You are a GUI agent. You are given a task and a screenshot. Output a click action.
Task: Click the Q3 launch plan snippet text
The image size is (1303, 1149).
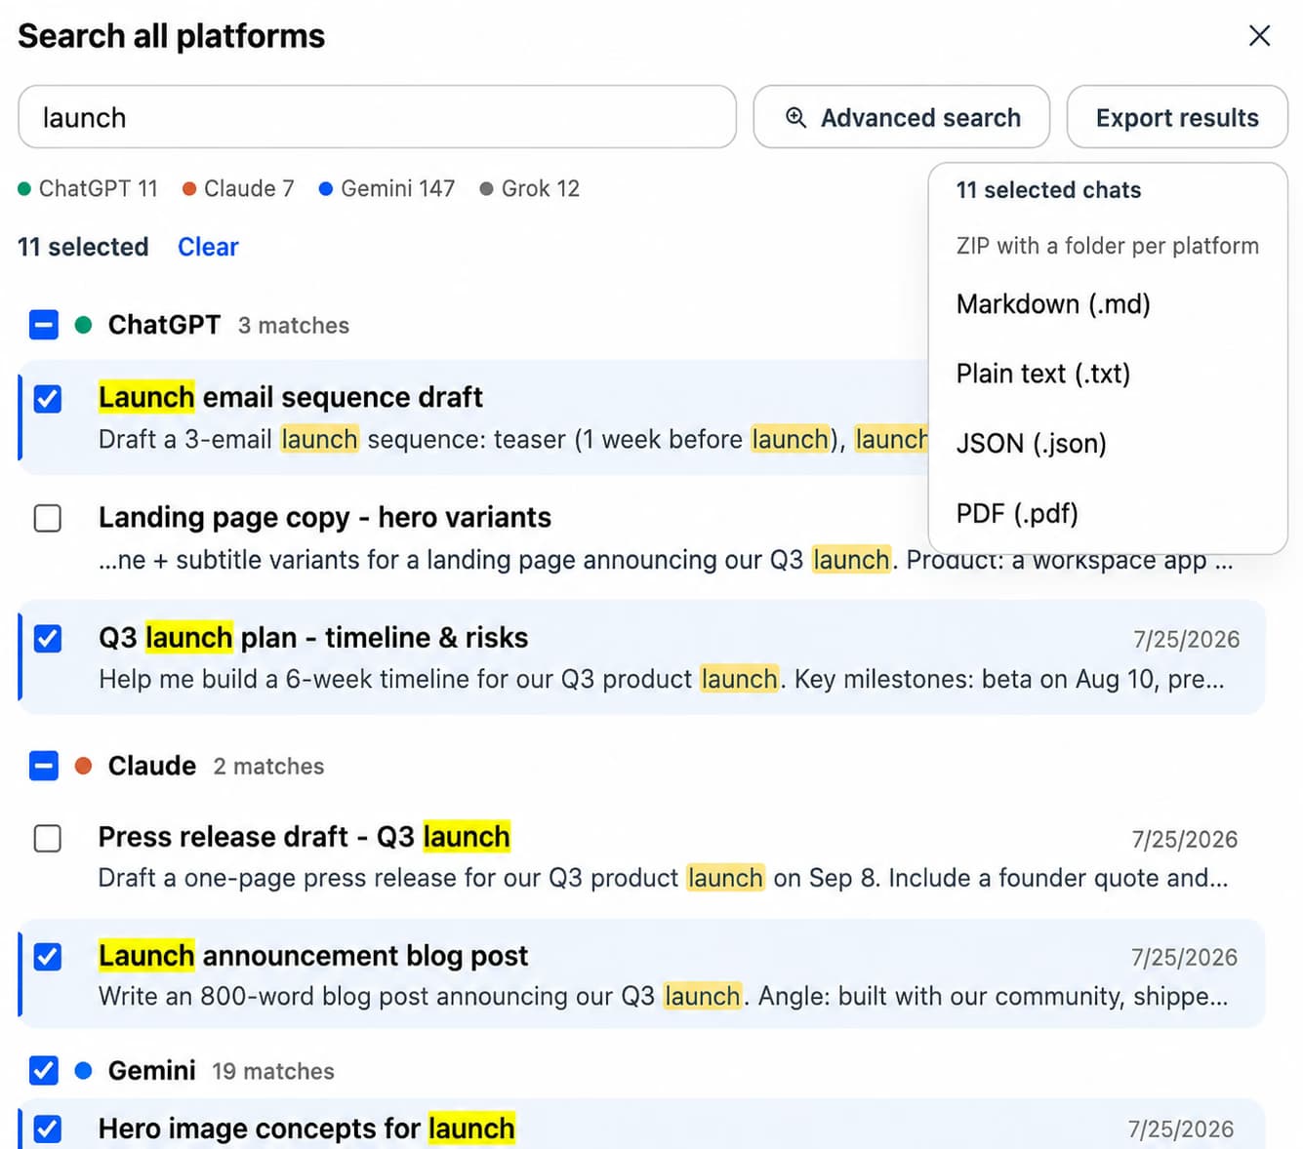coord(661,679)
